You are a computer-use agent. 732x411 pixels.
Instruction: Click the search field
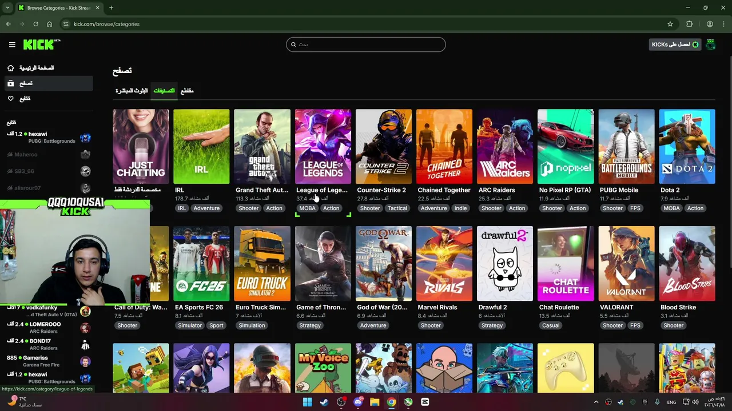click(x=366, y=45)
